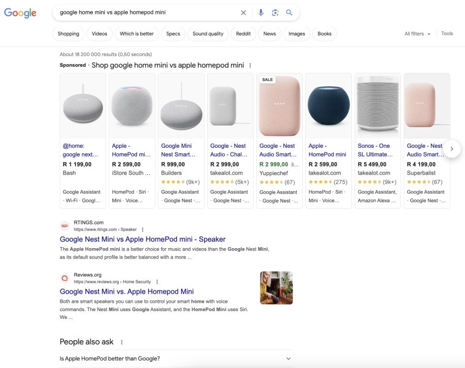The width and height of the screenshot is (465, 368).
Task: Click the Tools button
Action: [446, 33]
